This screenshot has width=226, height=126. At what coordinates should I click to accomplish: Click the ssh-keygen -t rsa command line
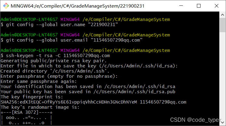[55, 56]
